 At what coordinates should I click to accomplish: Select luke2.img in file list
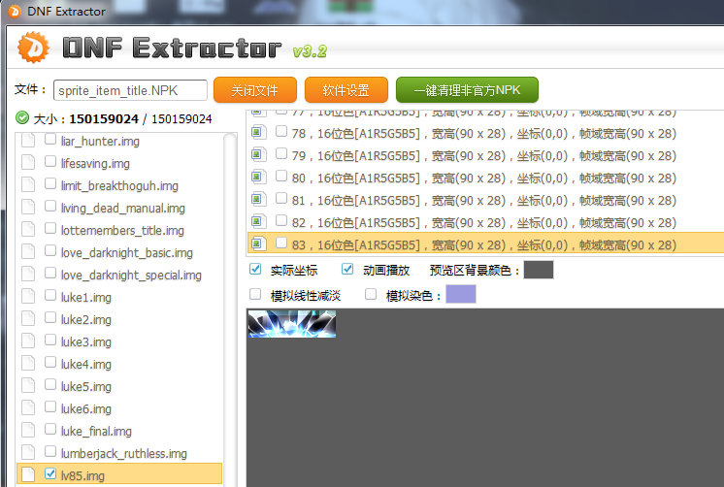[x=86, y=319]
